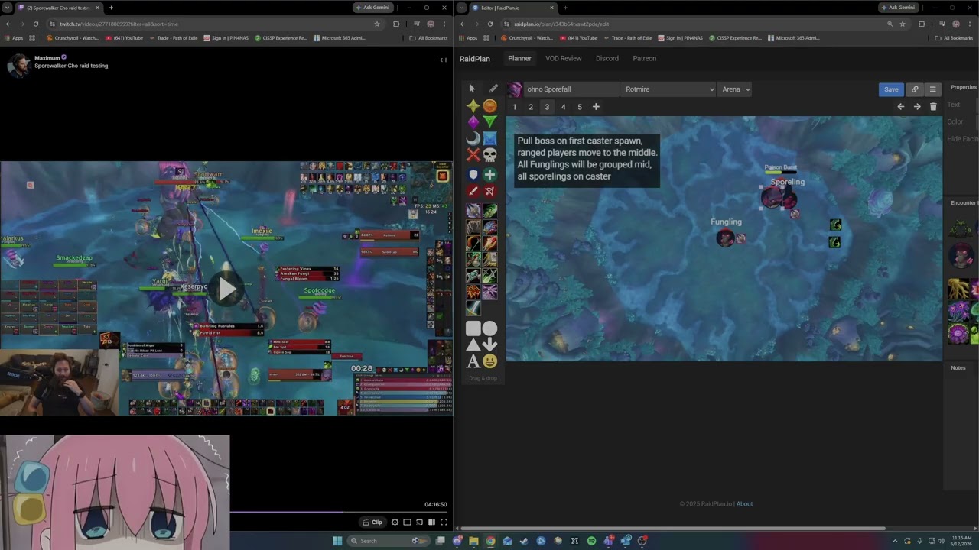Click the raidplan.io address bar

tap(688, 24)
